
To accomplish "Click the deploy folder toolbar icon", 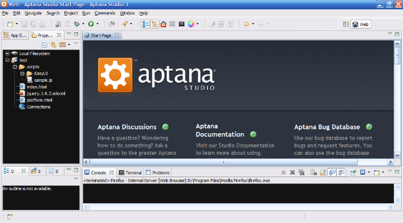I will pyautogui.click(x=112, y=24).
